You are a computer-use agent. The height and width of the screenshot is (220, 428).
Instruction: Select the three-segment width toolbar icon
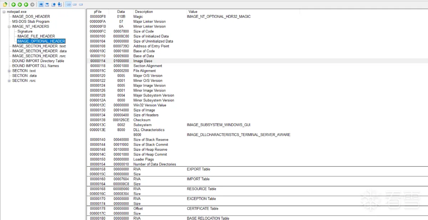[x=68, y=5]
